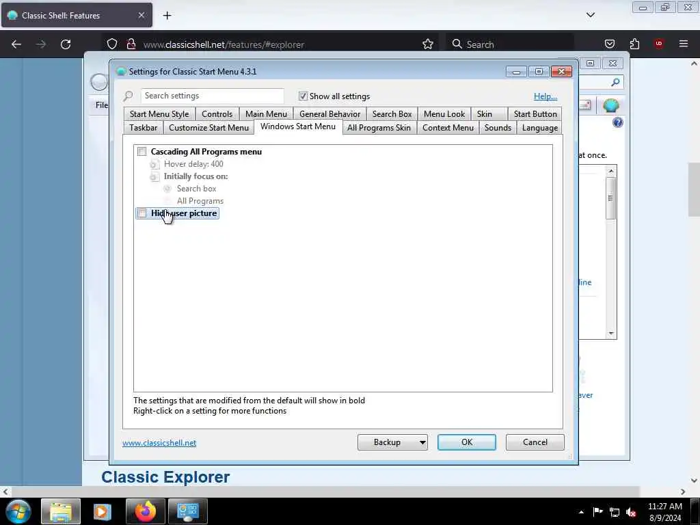Check the Hide user picture option

point(142,213)
